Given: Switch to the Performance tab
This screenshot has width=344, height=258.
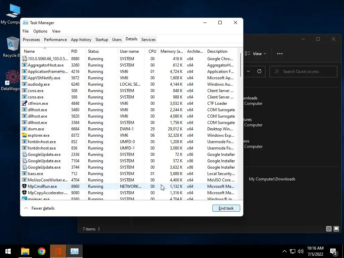Looking at the screenshot, I should [x=55, y=40].
